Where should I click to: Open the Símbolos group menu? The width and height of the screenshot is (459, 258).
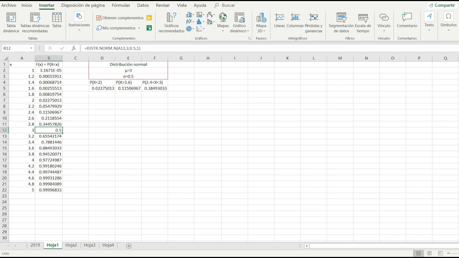(448, 22)
